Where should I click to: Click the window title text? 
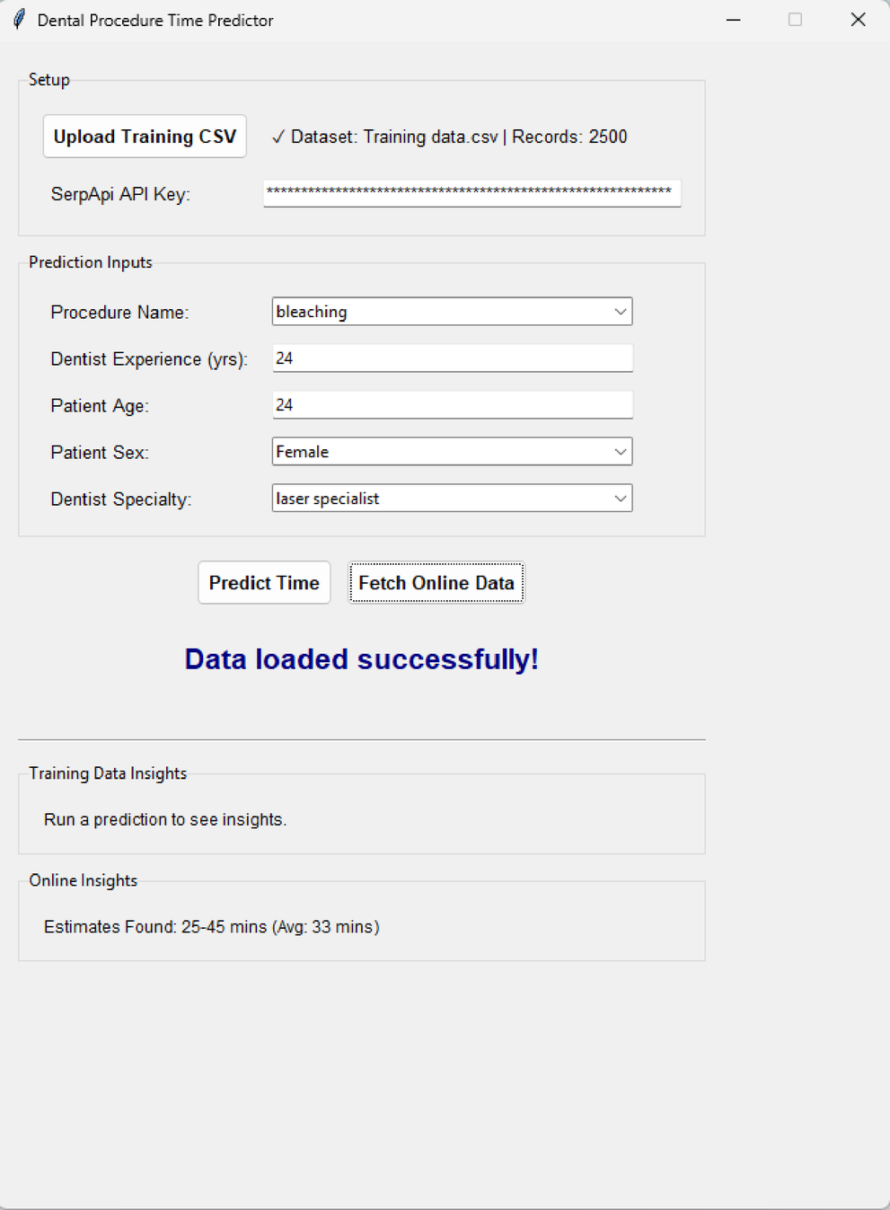point(155,20)
